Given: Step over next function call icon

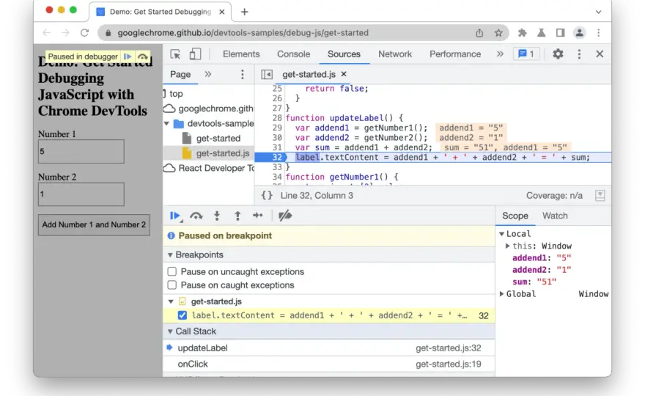Looking at the screenshot, I should click(x=196, y=216).
